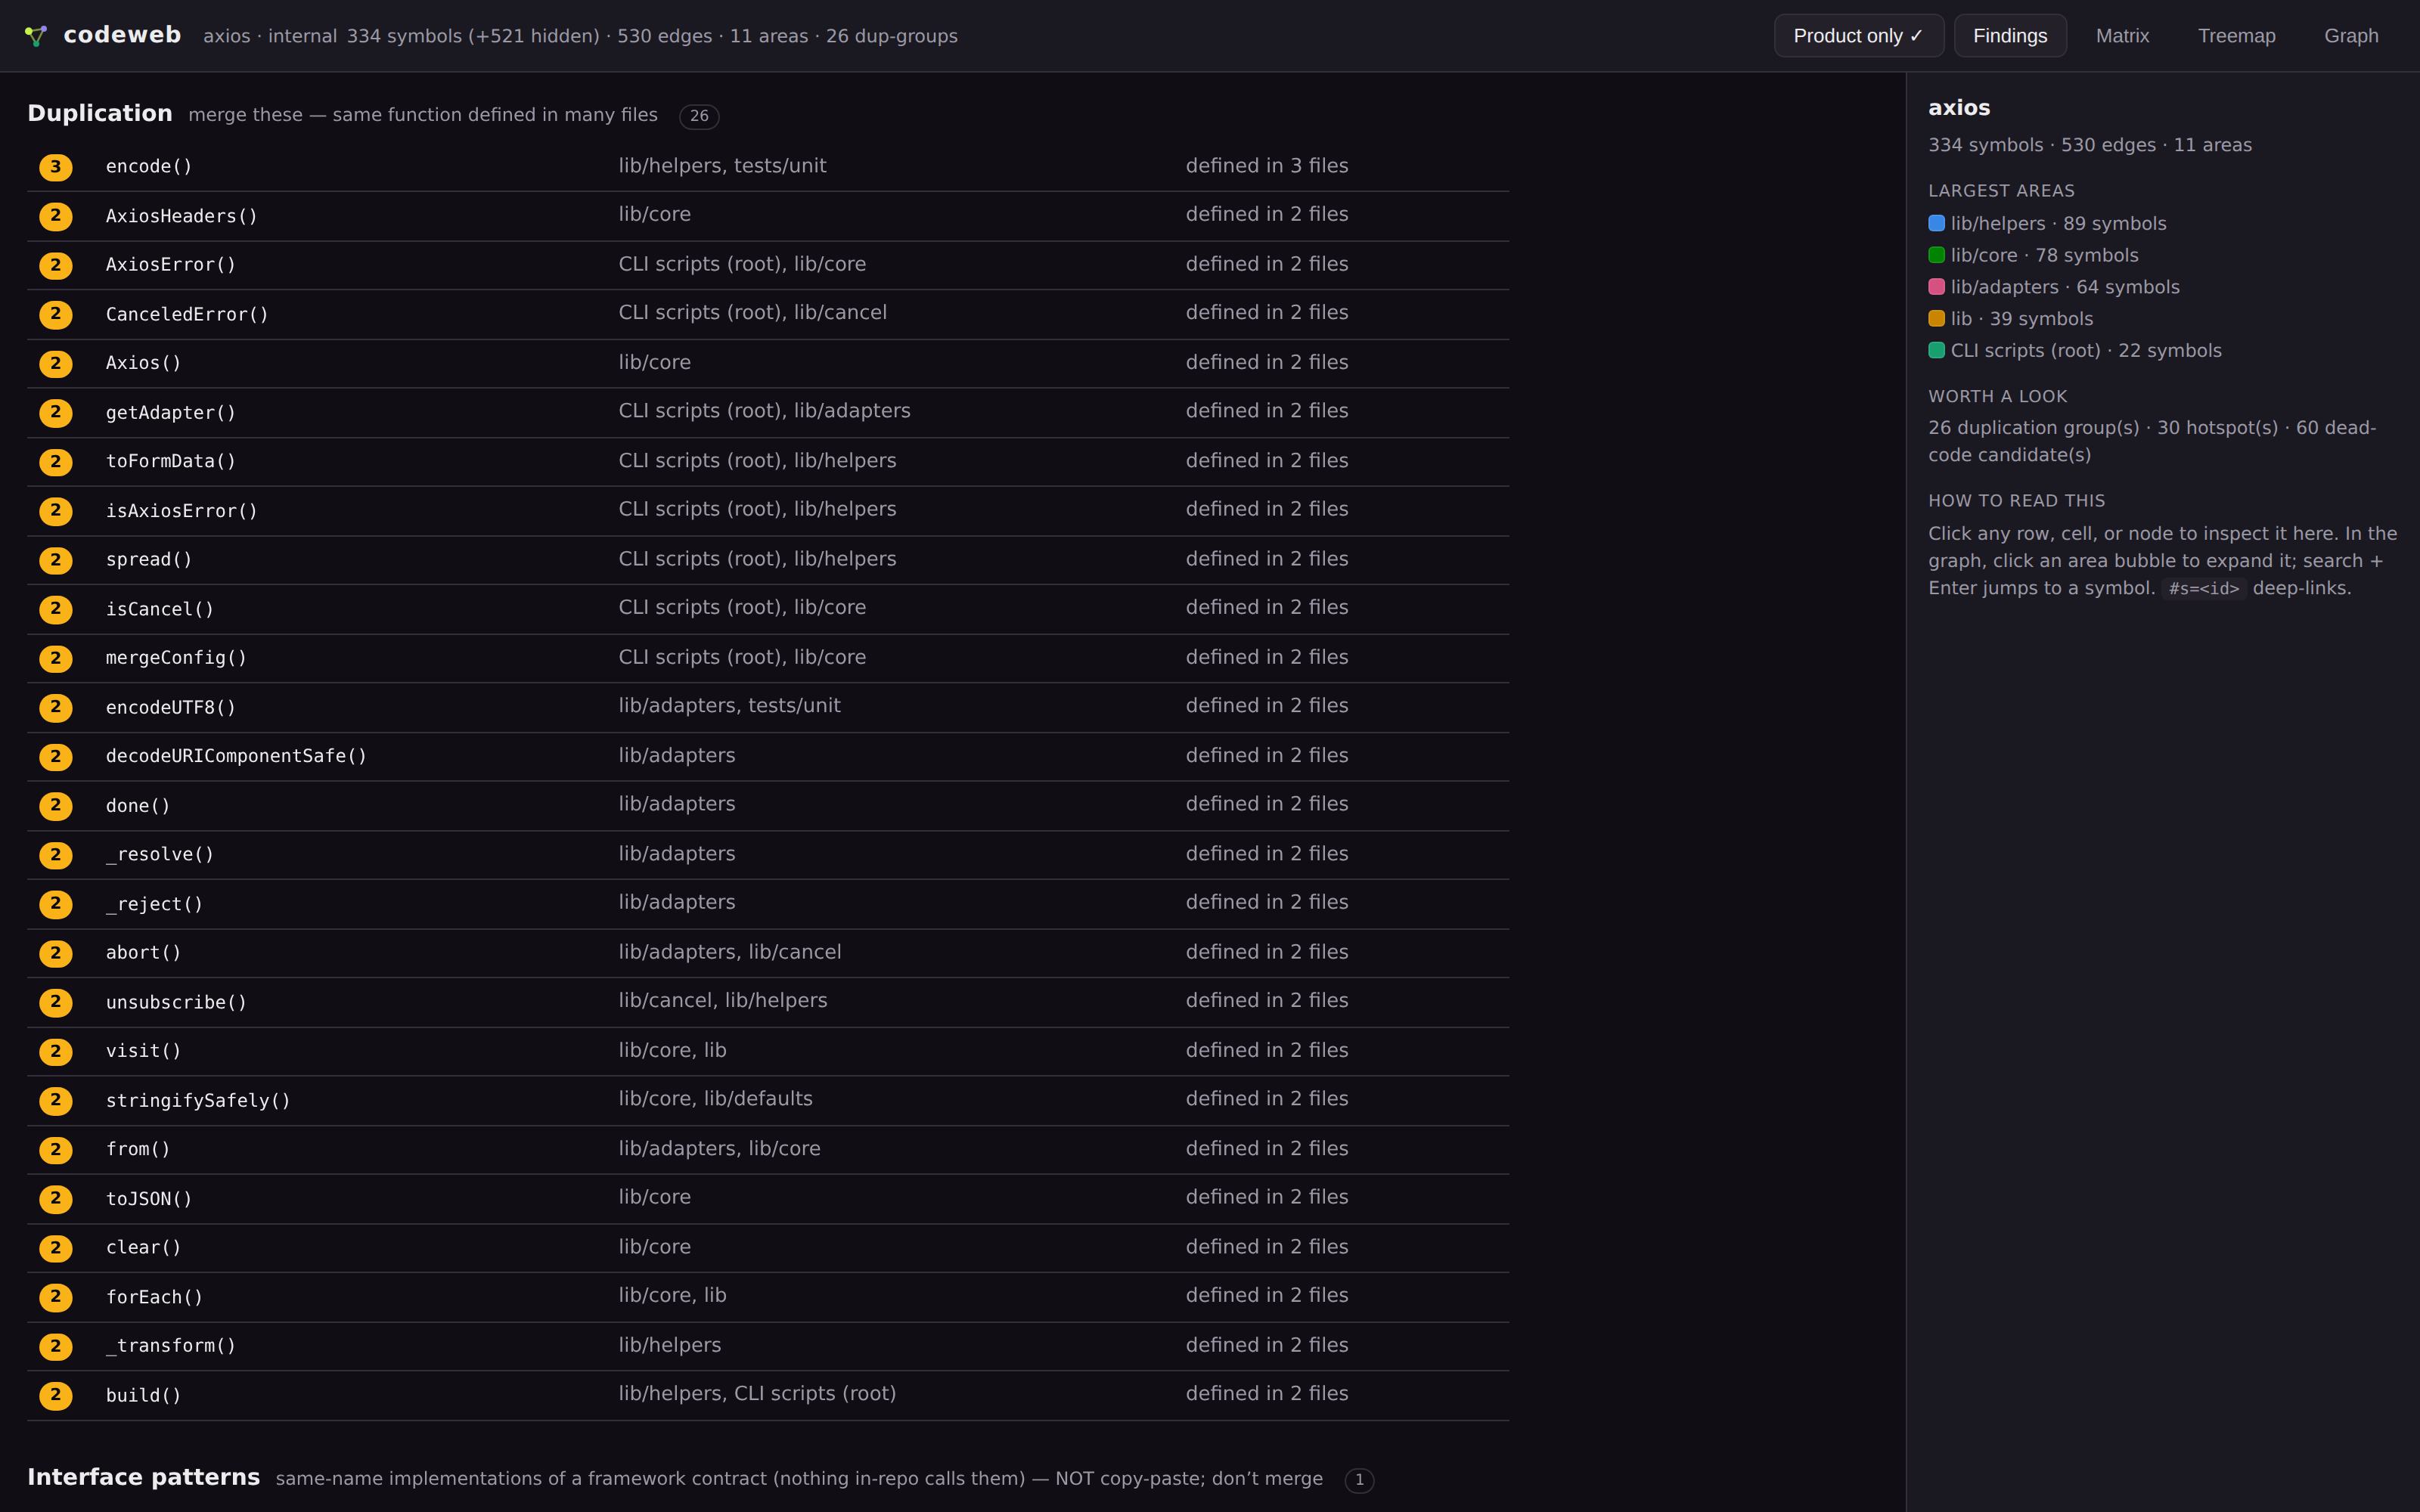This screenshot has width=2420, height=1512.
Task: Click the blue lib/helpers color swatch
Action: tap(1936, 223)
